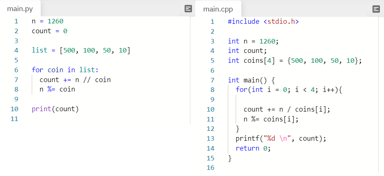Screen dimensions: 384x176
Task: Click line number 10 in main.py
Action: [x=14, y=109]
